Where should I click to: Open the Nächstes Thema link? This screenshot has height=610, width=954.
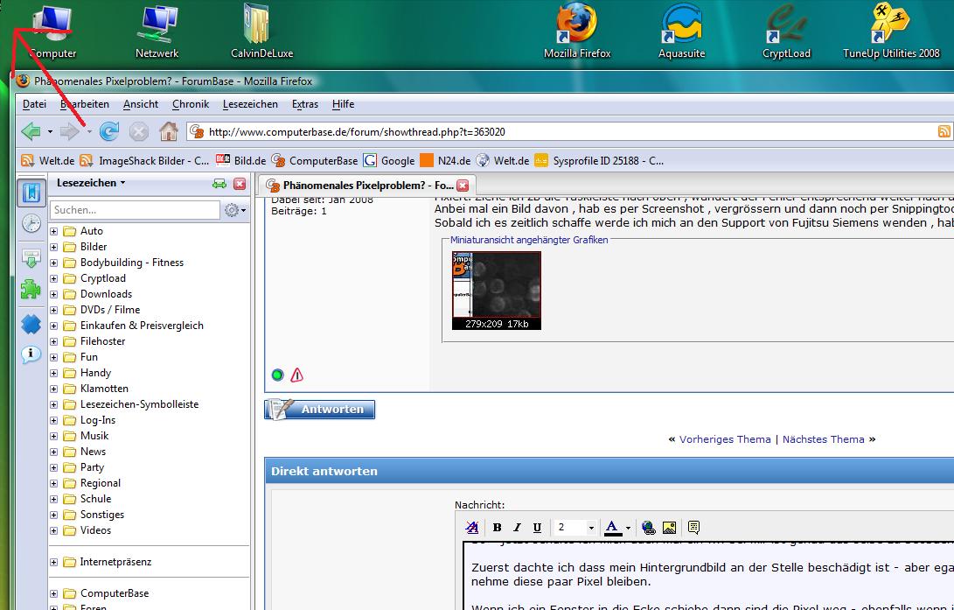pos(823,439)
